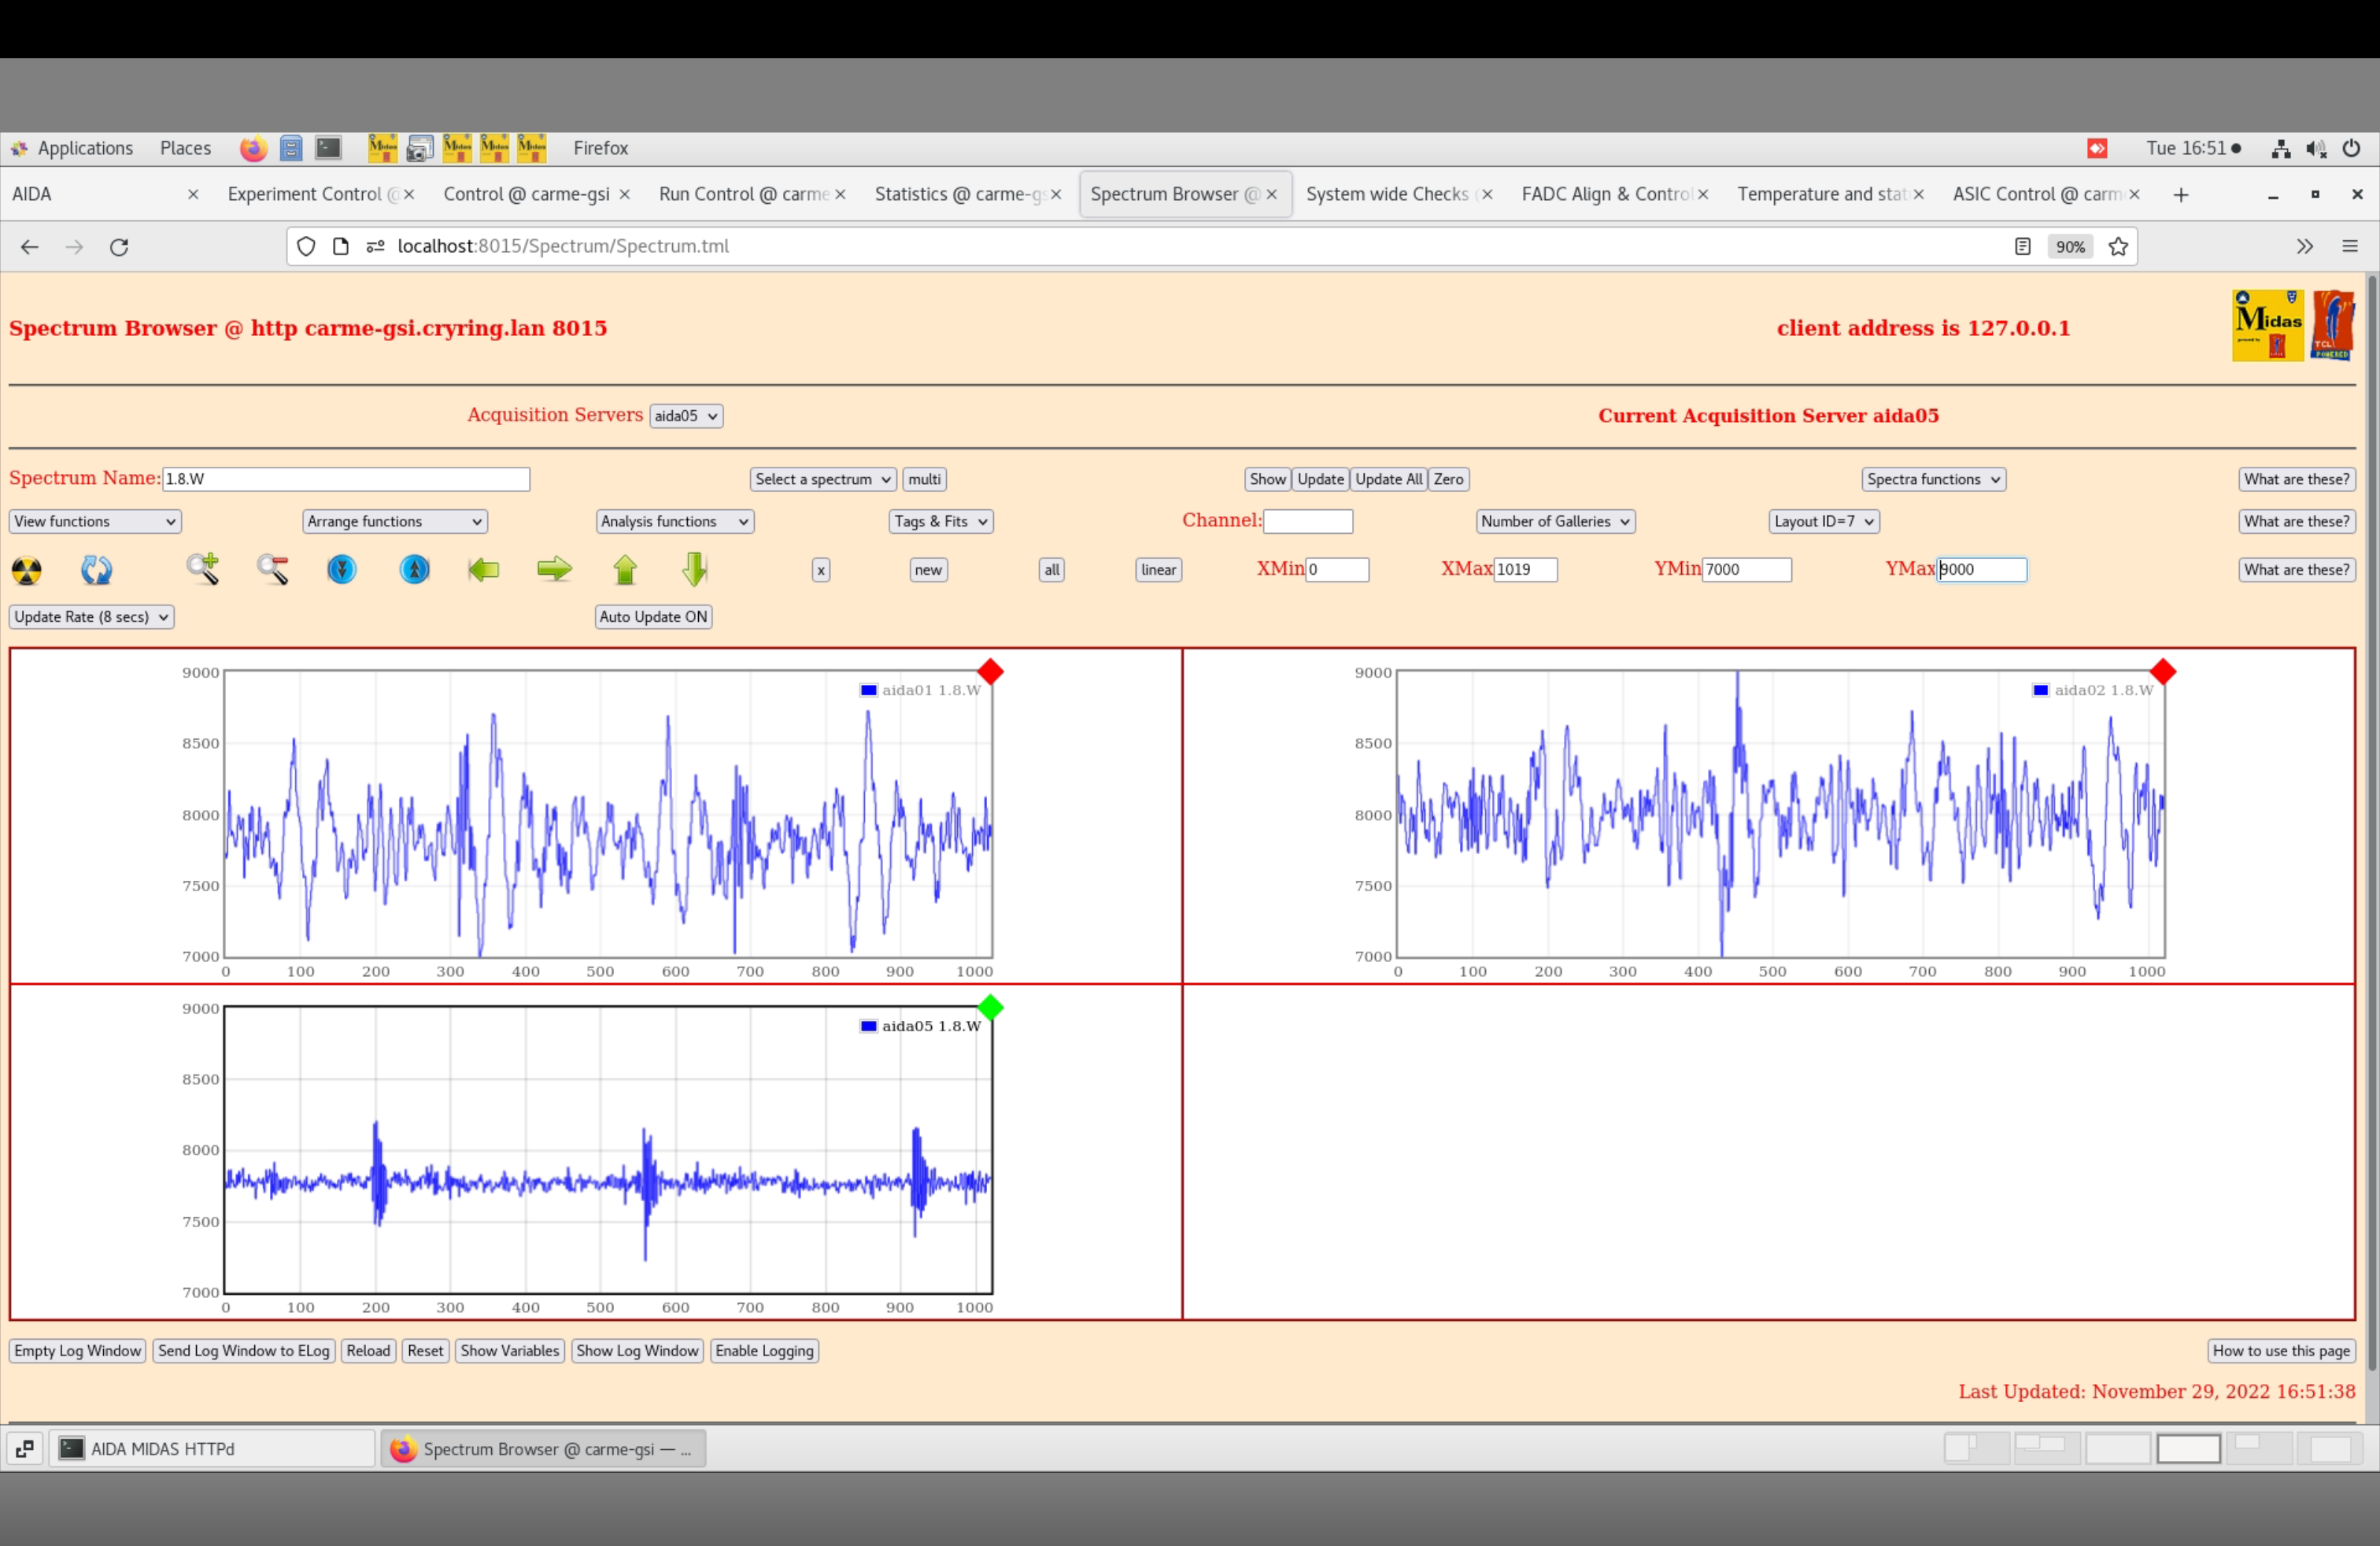Click the green diamond on aida05 plot
2380x1546 pixels.
(990, 1007)
